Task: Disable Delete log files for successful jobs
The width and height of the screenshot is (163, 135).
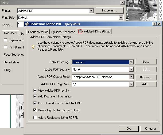Action: [35, 110]
